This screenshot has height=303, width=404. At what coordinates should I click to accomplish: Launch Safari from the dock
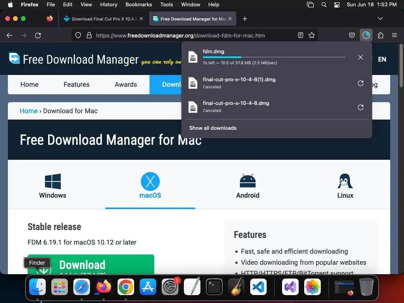[82, 286]
